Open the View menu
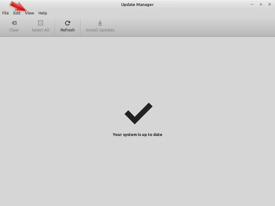Screen dimensions: 275x206 [x=29, y=13]
